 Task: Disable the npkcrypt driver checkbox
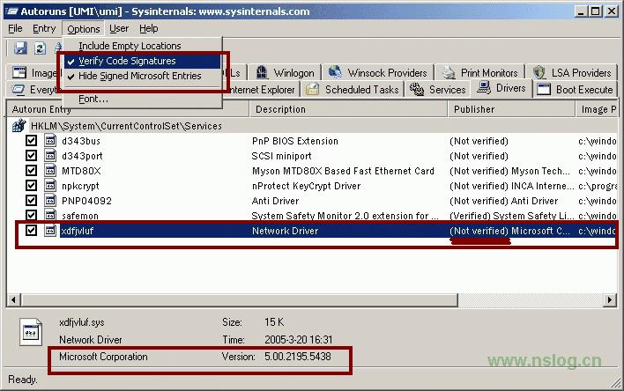(31, 185)
